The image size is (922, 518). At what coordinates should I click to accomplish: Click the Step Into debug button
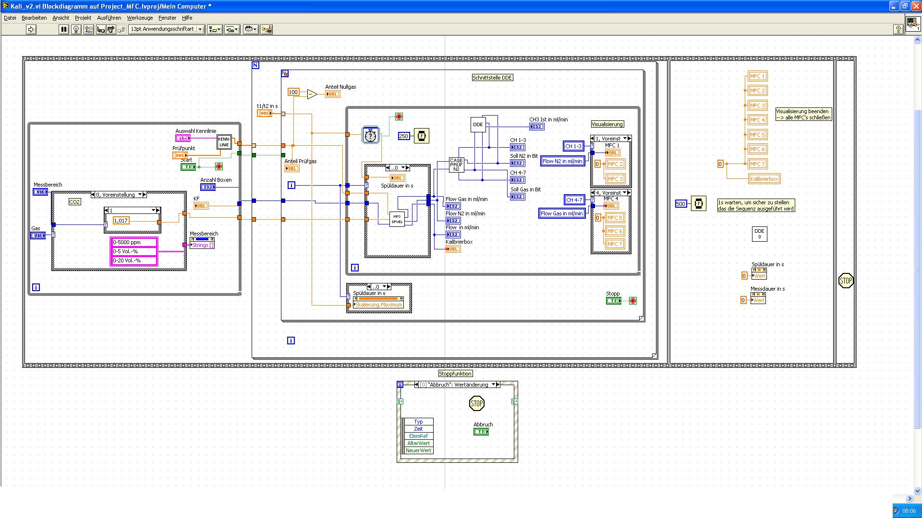coord(100,29)
